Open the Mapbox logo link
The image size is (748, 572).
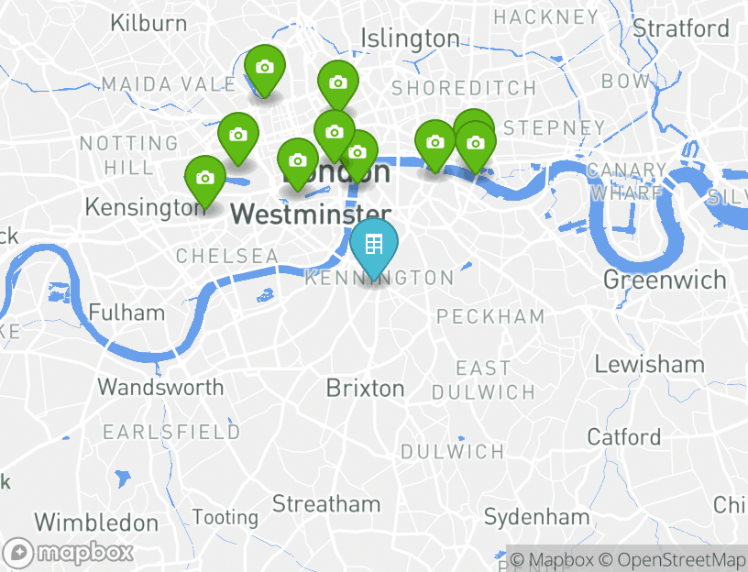[67, 553]
